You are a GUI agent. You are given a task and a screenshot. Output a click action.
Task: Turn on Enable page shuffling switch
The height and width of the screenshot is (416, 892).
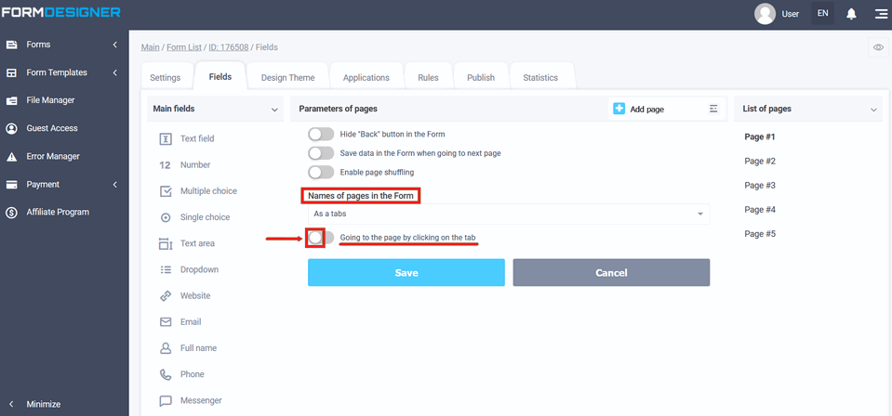(321, 172)
